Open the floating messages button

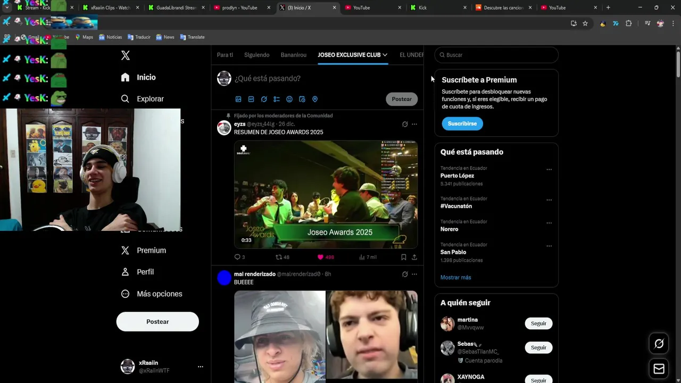[659, 369]
